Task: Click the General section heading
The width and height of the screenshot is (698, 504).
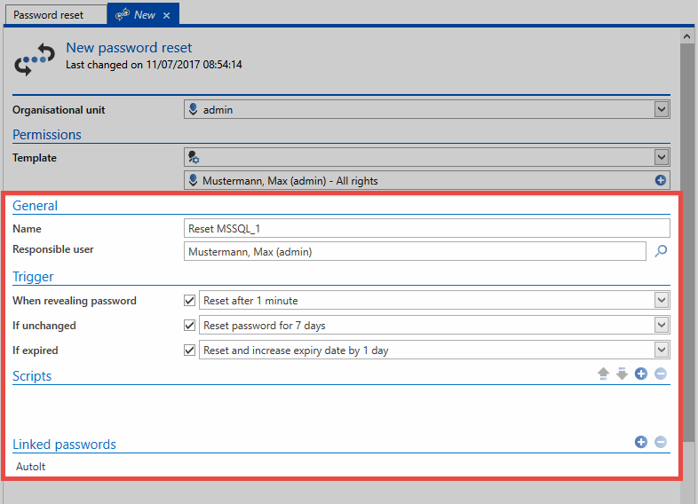Action: (35, 206)
